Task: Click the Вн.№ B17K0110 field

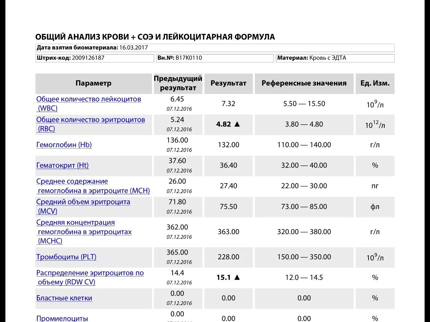Action: 215,58
